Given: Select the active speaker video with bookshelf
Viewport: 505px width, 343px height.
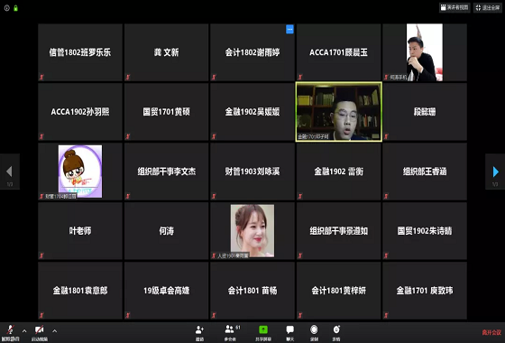Looking at the screenshot, I should pos(339,112).
